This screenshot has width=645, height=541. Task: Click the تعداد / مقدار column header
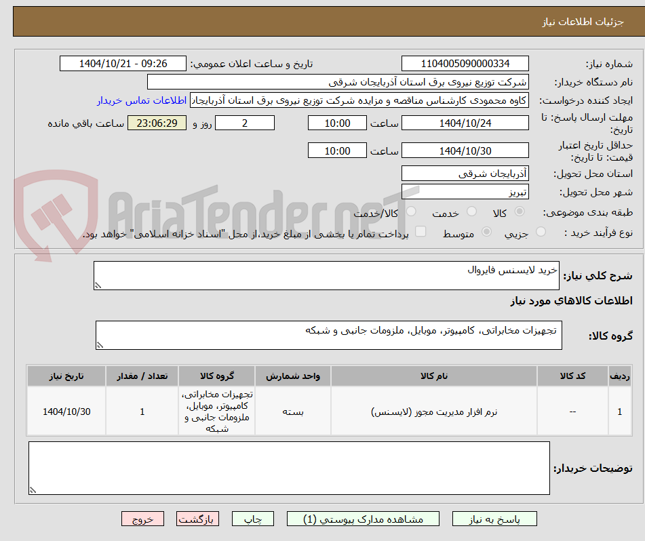[x=142, y=376]
